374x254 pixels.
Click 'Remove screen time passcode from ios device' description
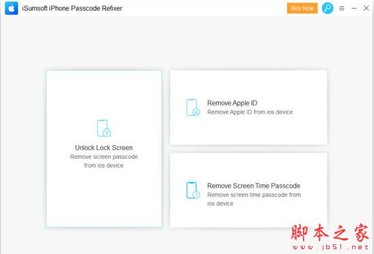254,199
